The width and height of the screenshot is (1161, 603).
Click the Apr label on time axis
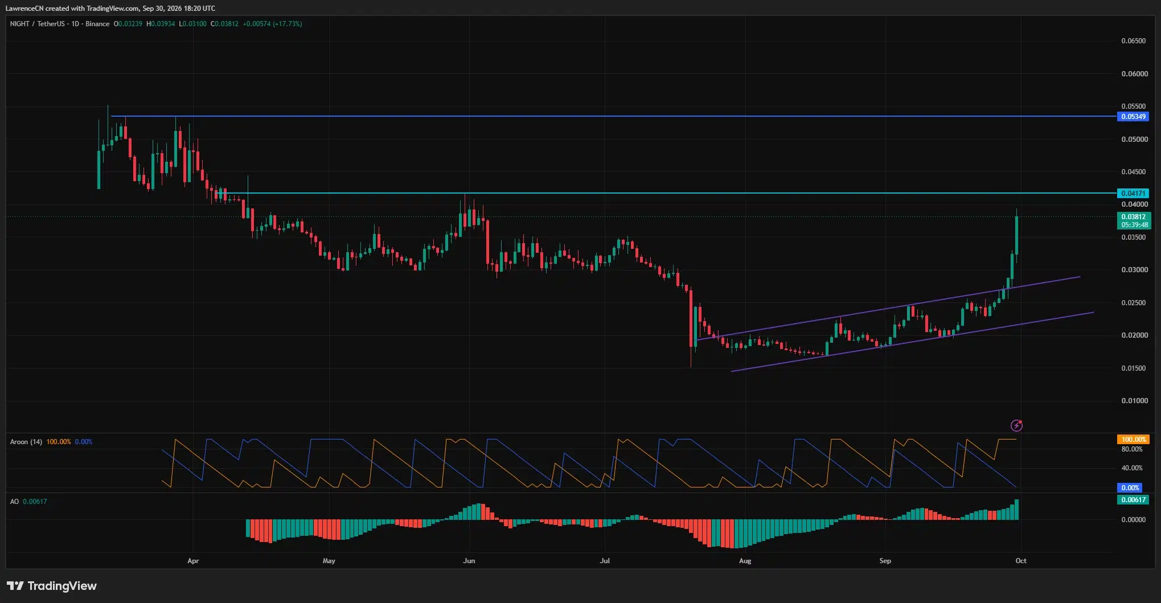click(x=193, y=561)
